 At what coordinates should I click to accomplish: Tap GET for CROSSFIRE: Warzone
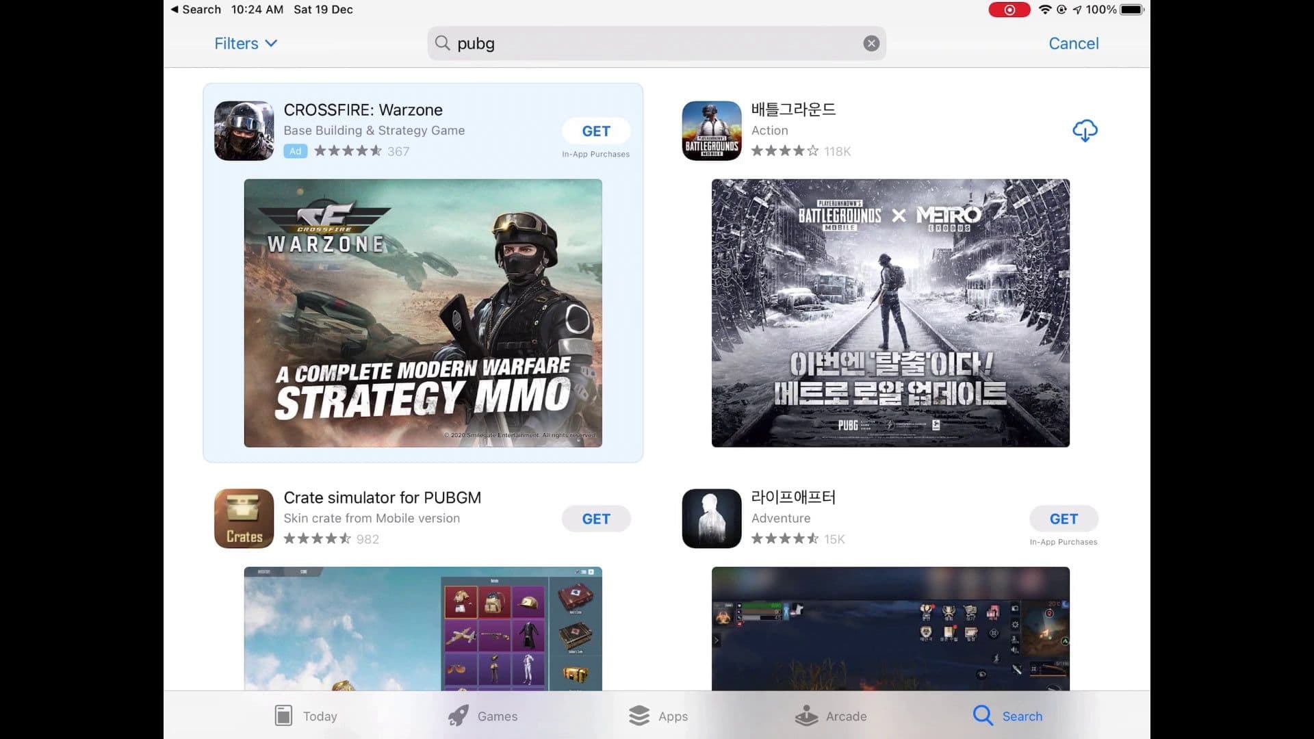596,131
